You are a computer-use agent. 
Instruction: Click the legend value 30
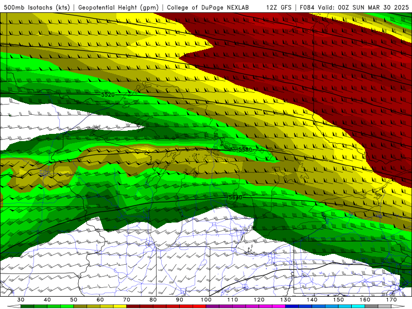(21, 300)
